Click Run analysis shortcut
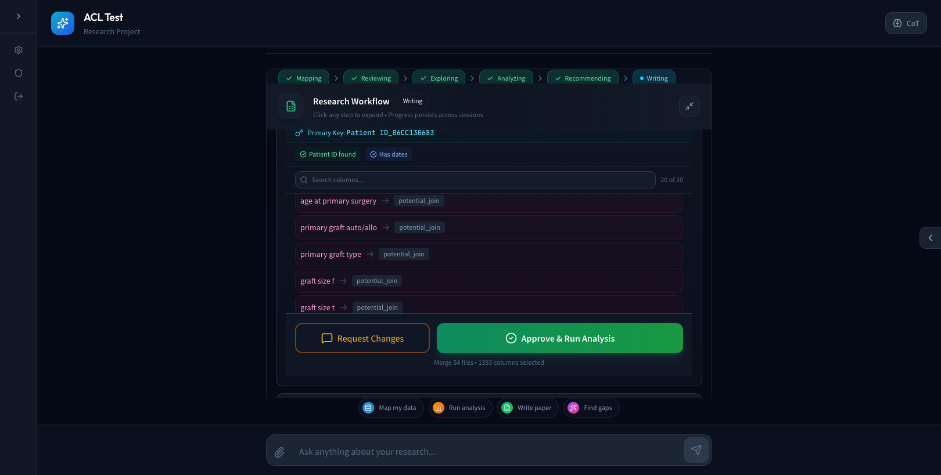 pos(461,408)
